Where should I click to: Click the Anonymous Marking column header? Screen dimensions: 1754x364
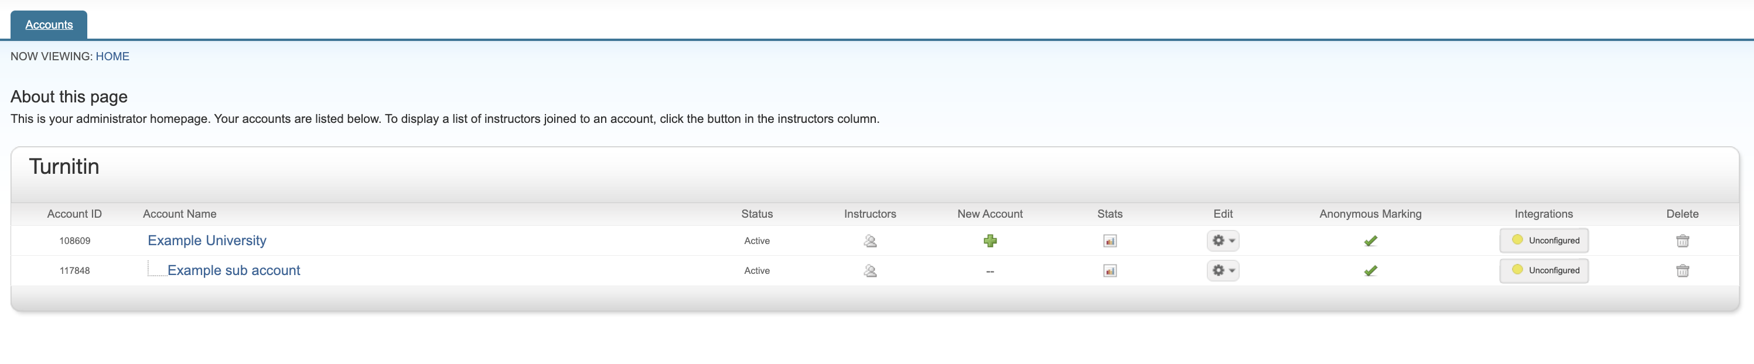point(1371,214)
